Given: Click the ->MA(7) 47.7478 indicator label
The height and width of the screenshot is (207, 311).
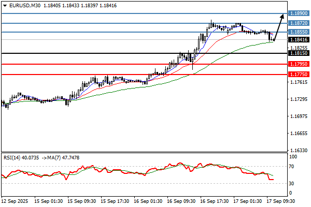Looking at the screenshot, I should coord(61,158).
